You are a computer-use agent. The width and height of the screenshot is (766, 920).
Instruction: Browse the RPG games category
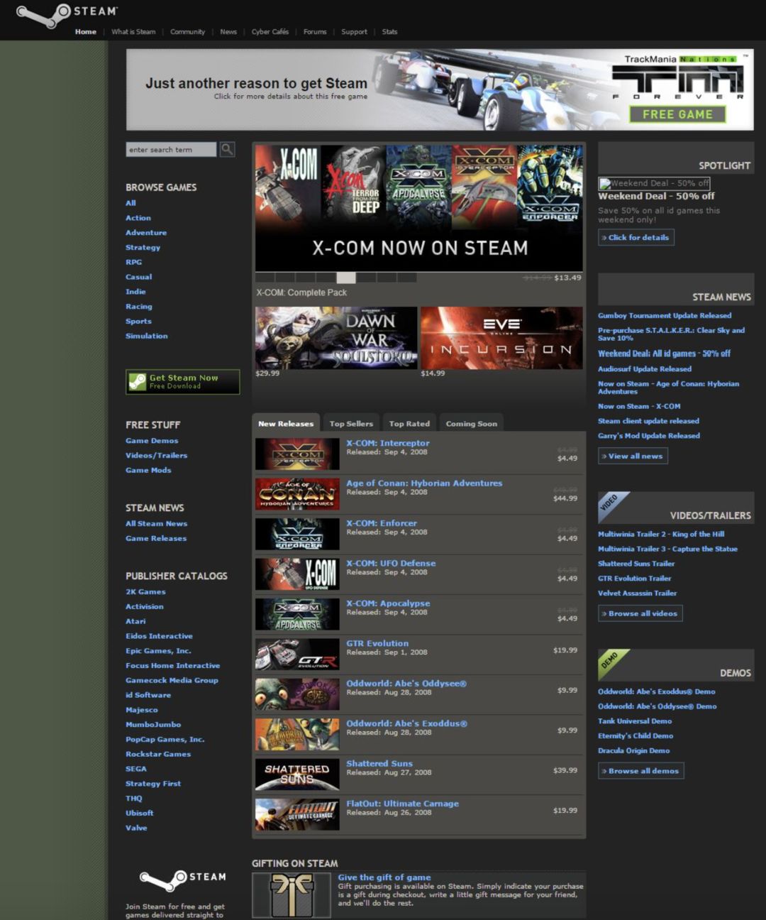tap(134, 262)
